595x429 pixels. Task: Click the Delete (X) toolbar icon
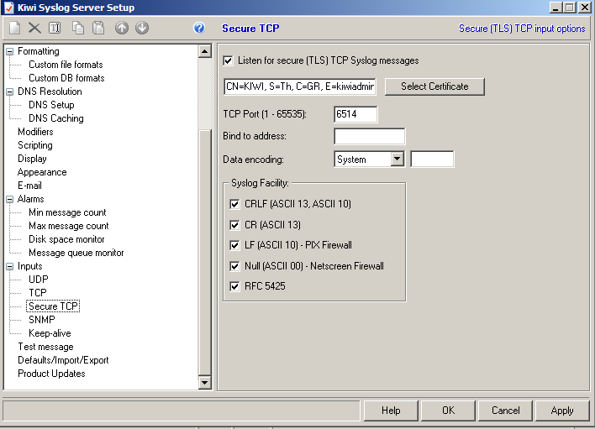click(34, 28)
